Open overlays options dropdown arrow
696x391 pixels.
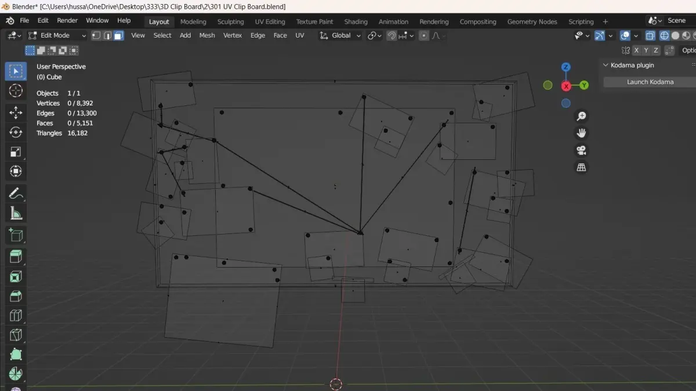636,35
